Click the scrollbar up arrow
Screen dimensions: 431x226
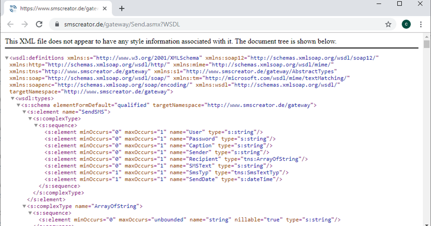point(426,36)
